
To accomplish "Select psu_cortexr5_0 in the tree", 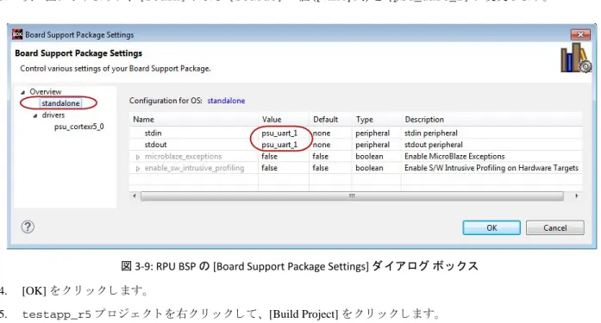I will click(79, 127).
